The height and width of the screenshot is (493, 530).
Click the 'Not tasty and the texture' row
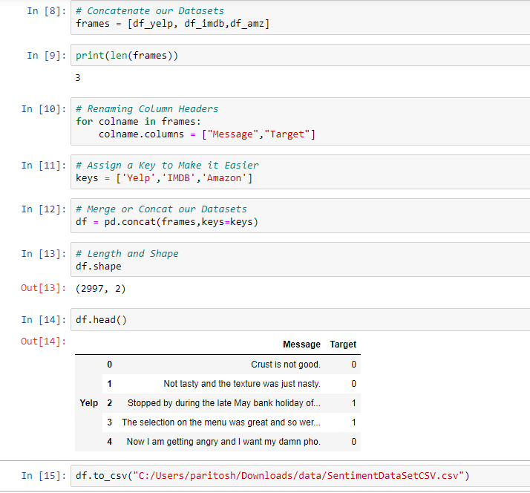[x=232, y=384]
